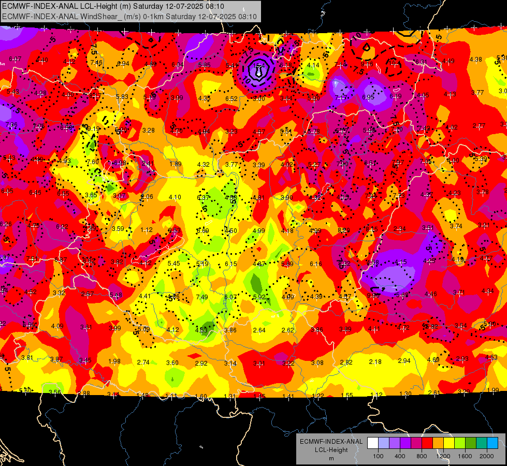The height and width of the screenshot is (466, 507).
Task: Click the grid value 9.19
Action: pyautogui.click(x=93, y=129)
